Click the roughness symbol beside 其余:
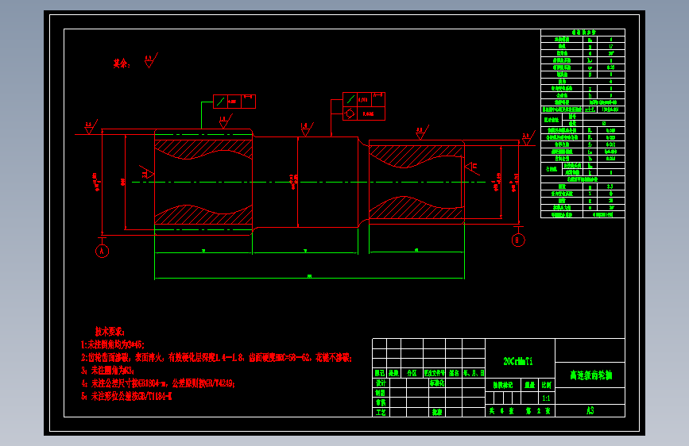Viewport: 689px width, 446px height. point(151,60)
